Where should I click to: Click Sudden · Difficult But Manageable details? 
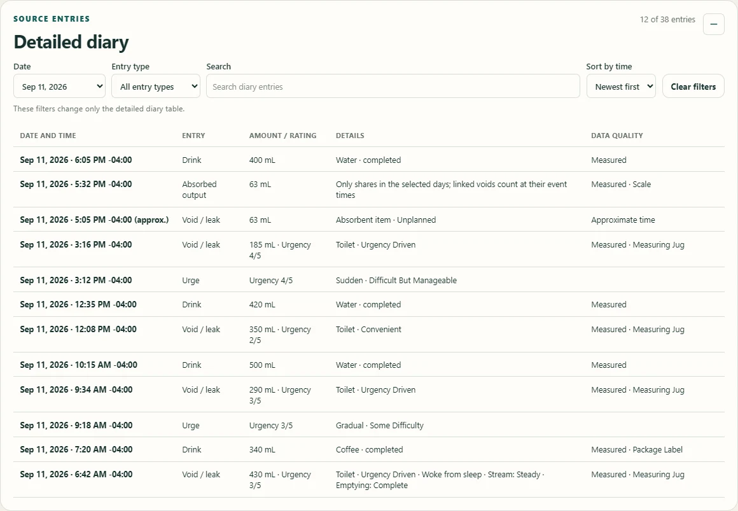(x=396, y=280)
